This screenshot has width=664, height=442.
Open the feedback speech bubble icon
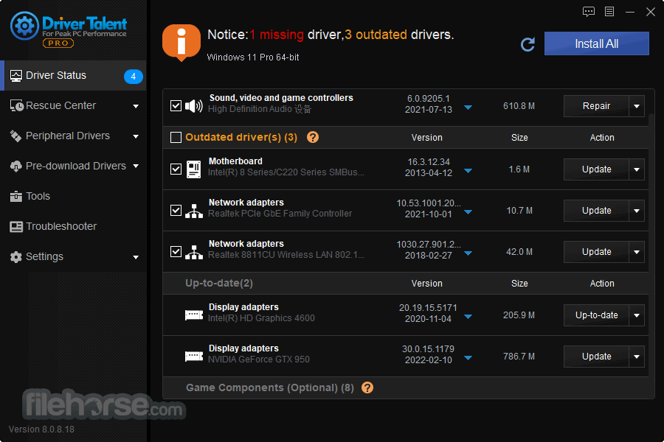(588, 12)
